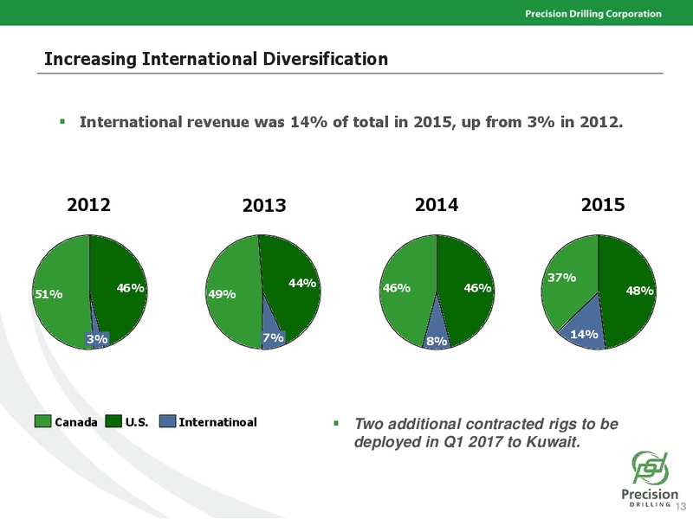Image resolution: width=693 pixels, height=519 pixels.
Task: Click the 49% Canada label in 2013
Action: point(222,294)
